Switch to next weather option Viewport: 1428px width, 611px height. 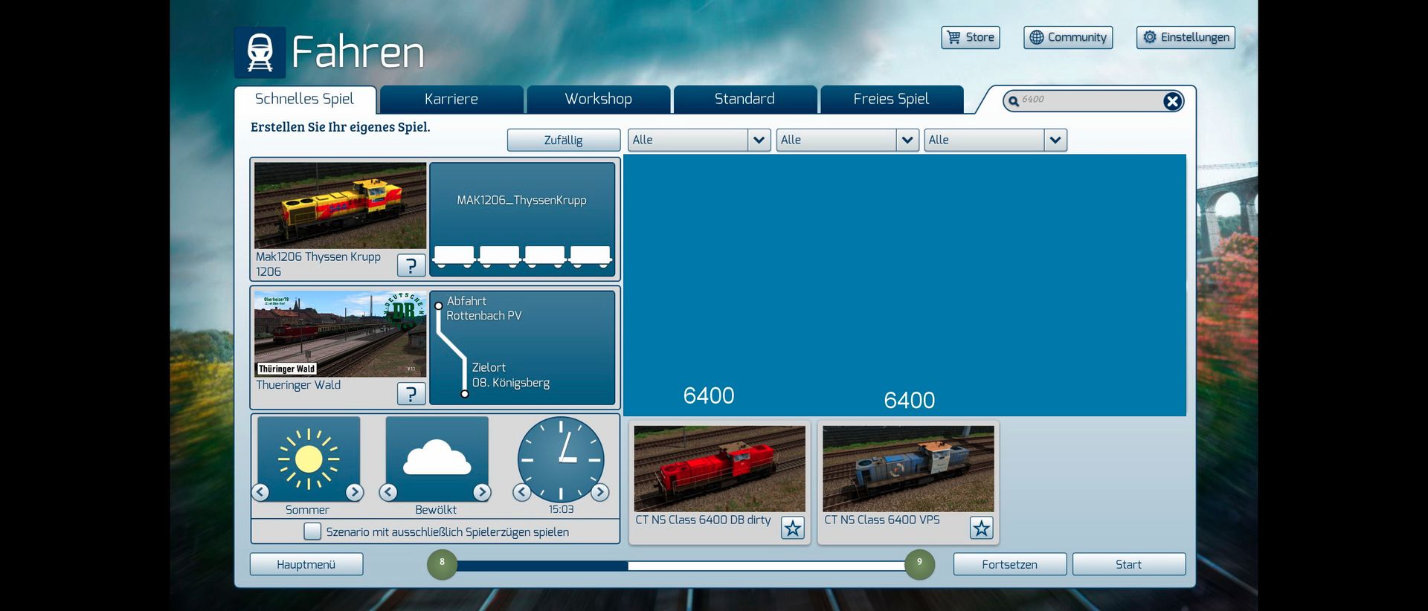[482, 492]
